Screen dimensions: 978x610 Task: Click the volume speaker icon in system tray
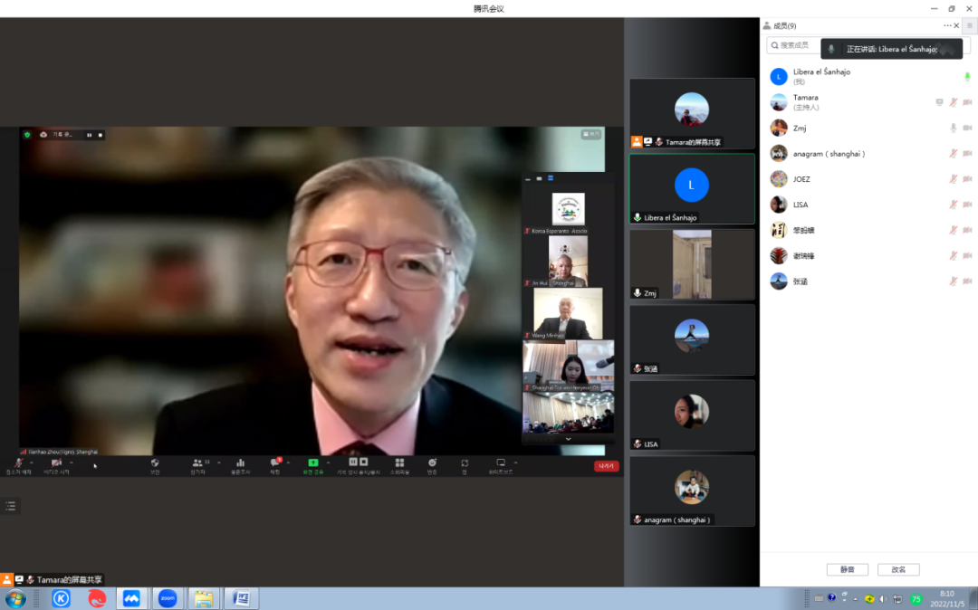coord(883,599)
